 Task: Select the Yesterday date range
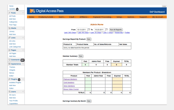[119, 32]
